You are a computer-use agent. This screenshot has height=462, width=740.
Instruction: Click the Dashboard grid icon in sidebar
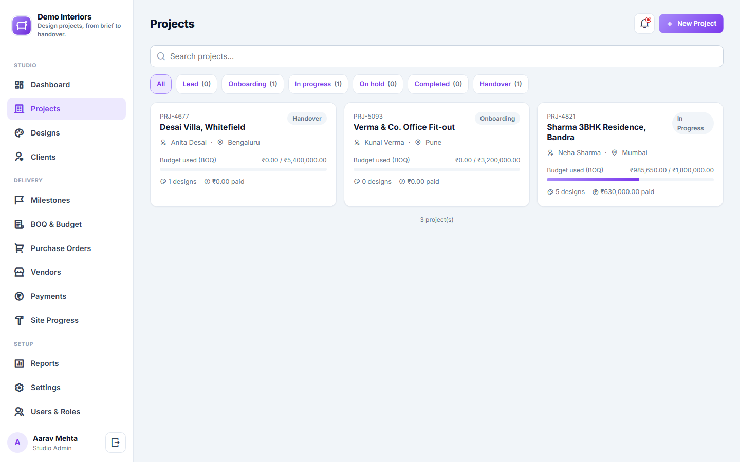click(20, 85)
